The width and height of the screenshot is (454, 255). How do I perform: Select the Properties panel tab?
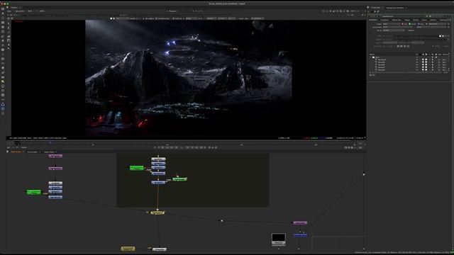[375, 8]
